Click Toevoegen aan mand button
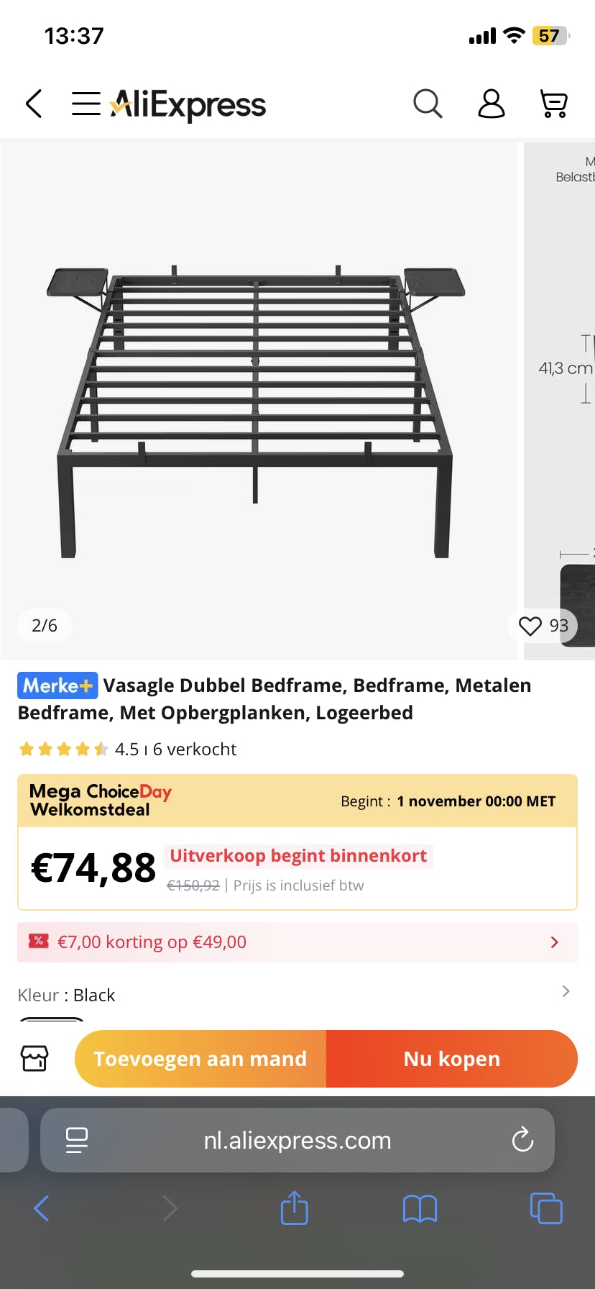The width and height of the screenshot is (595, 1289). (x=200, y=1059)
